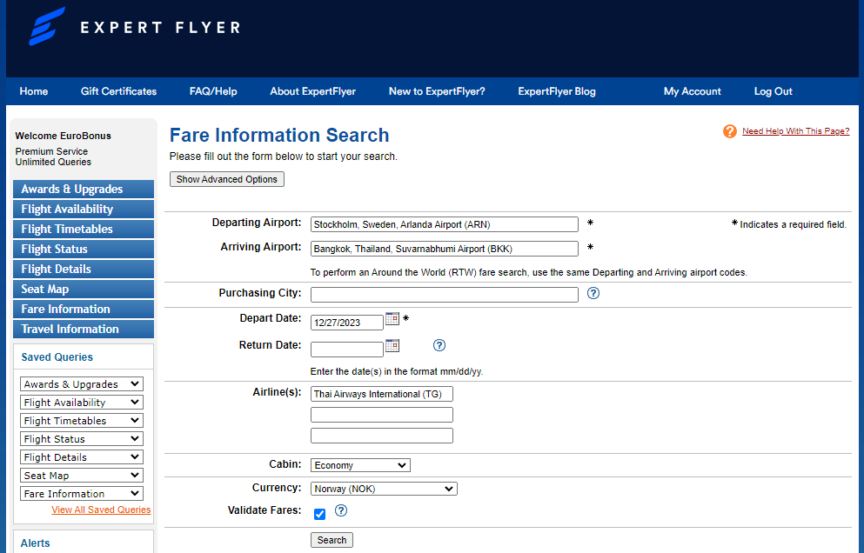This screenshot has width=864, height=553.
Task: Open Gift Certificates page
Action: [x=118, y=91]
